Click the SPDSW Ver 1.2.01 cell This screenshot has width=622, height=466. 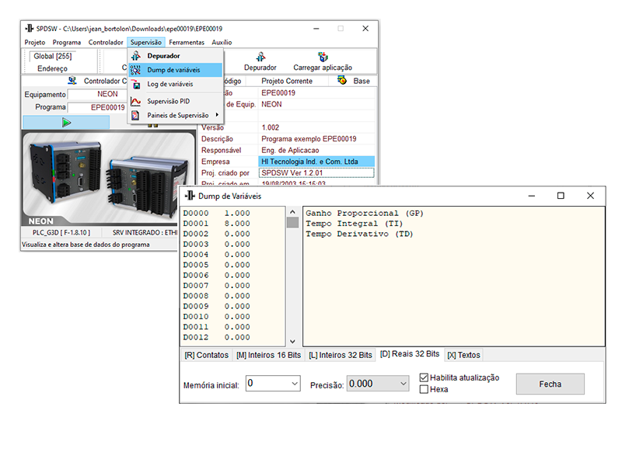click(x=316, y=172)
